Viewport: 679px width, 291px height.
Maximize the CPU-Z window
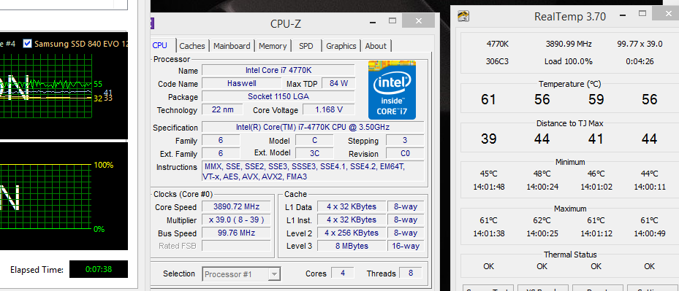coord(392,20)
